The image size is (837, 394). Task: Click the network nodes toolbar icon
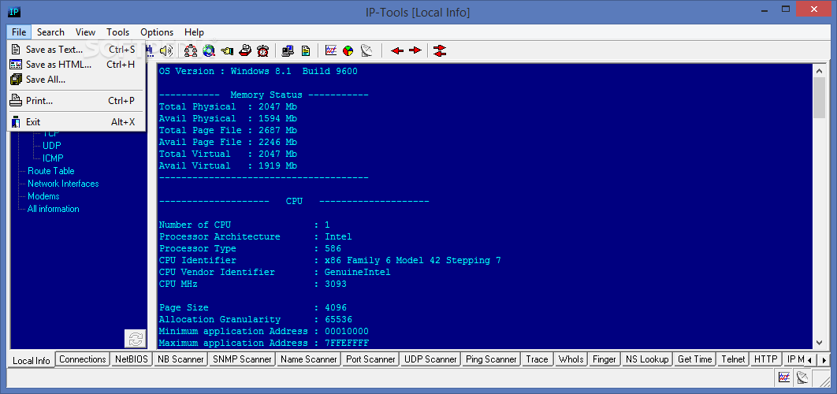[x=191, y=50]
